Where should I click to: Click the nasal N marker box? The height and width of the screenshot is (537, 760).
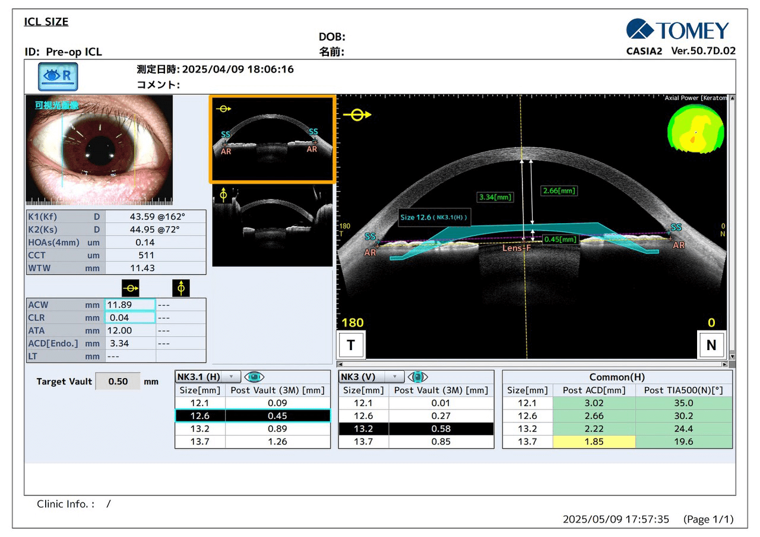(x=711, y=345)
